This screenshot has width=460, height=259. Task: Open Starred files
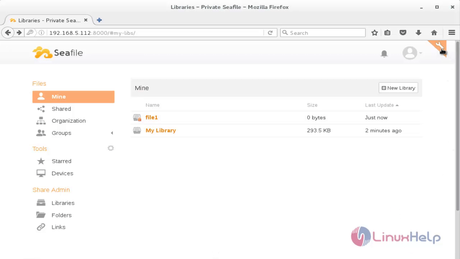click(x=61, y=161)
